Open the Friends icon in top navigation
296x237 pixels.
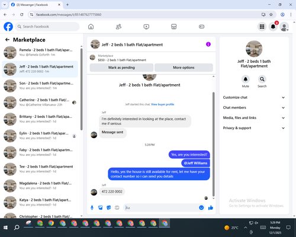tap(118, 27)
